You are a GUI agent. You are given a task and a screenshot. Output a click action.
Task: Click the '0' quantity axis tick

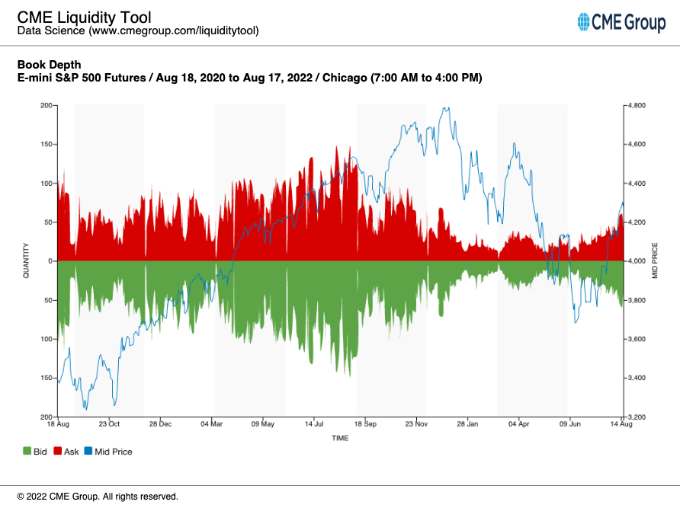click(x=50, y=261)
